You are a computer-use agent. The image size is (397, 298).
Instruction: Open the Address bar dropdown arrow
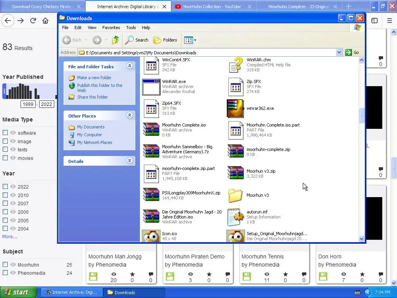[339, 52]
